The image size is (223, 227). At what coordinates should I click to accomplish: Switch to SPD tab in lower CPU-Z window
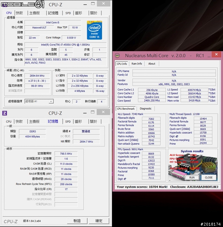(x=68, y=122)
